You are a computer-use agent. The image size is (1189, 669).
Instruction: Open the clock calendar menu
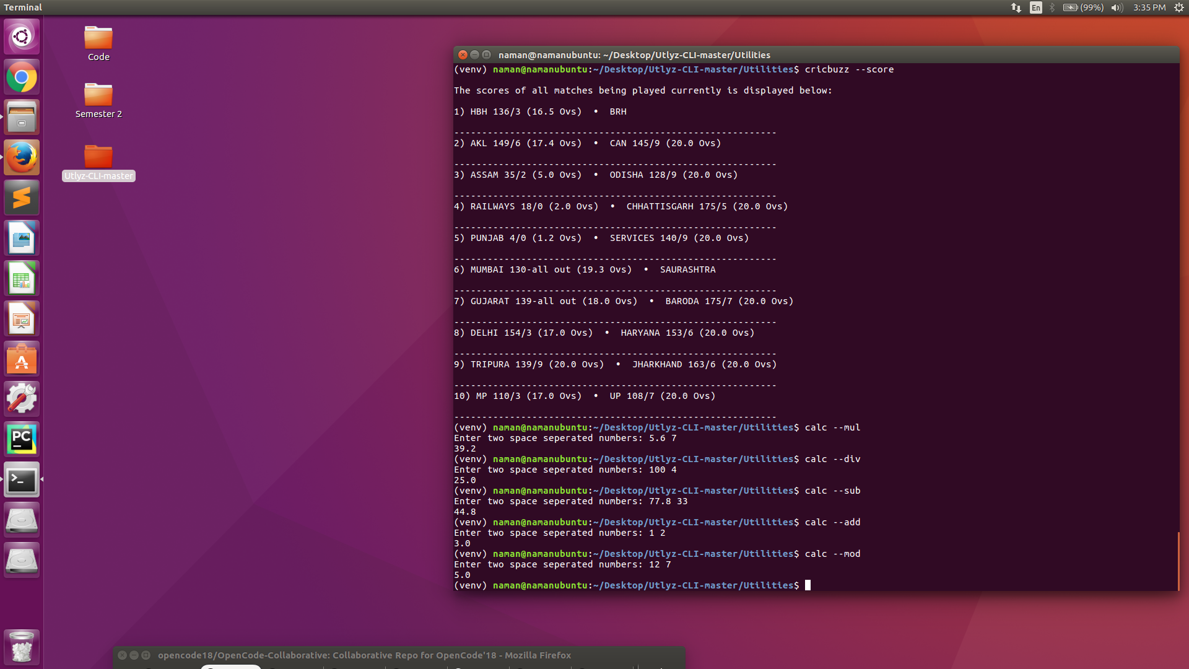pos(1149,7)
